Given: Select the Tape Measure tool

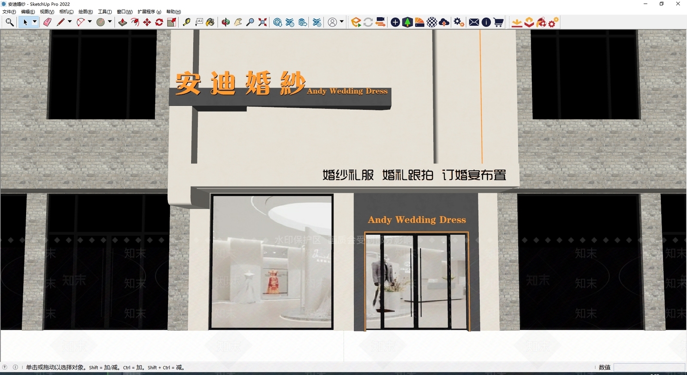Looking at the screenshot, I should coord(187,22).
